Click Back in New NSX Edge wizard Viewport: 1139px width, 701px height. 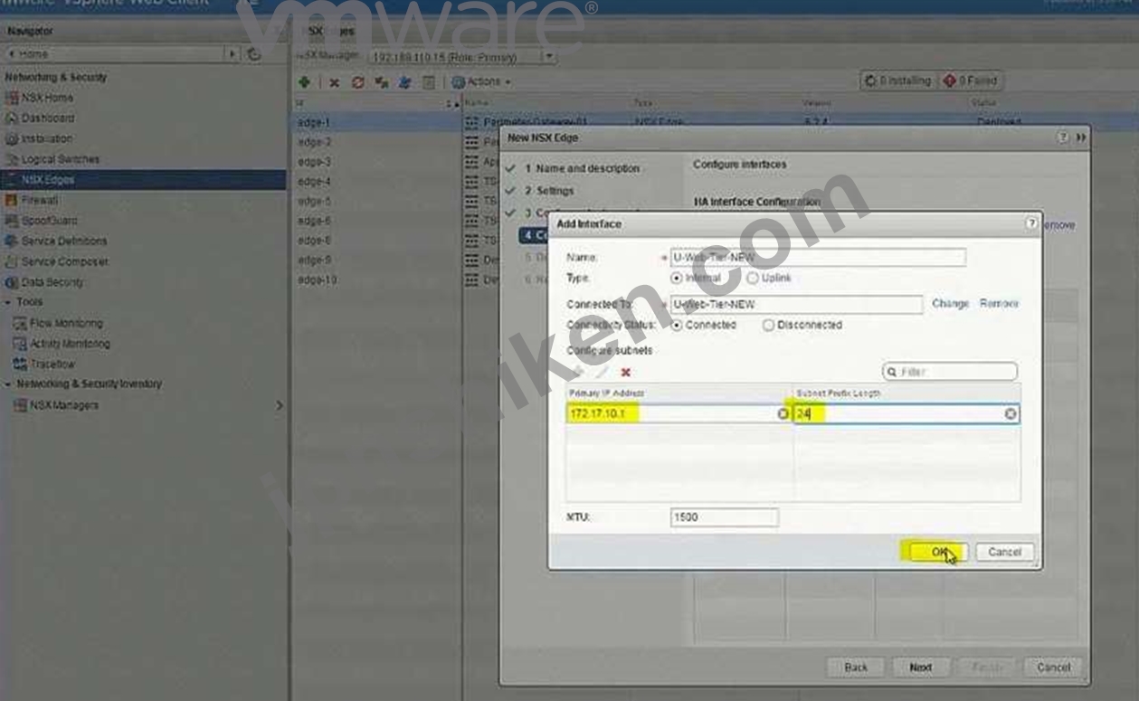point(856,668)
